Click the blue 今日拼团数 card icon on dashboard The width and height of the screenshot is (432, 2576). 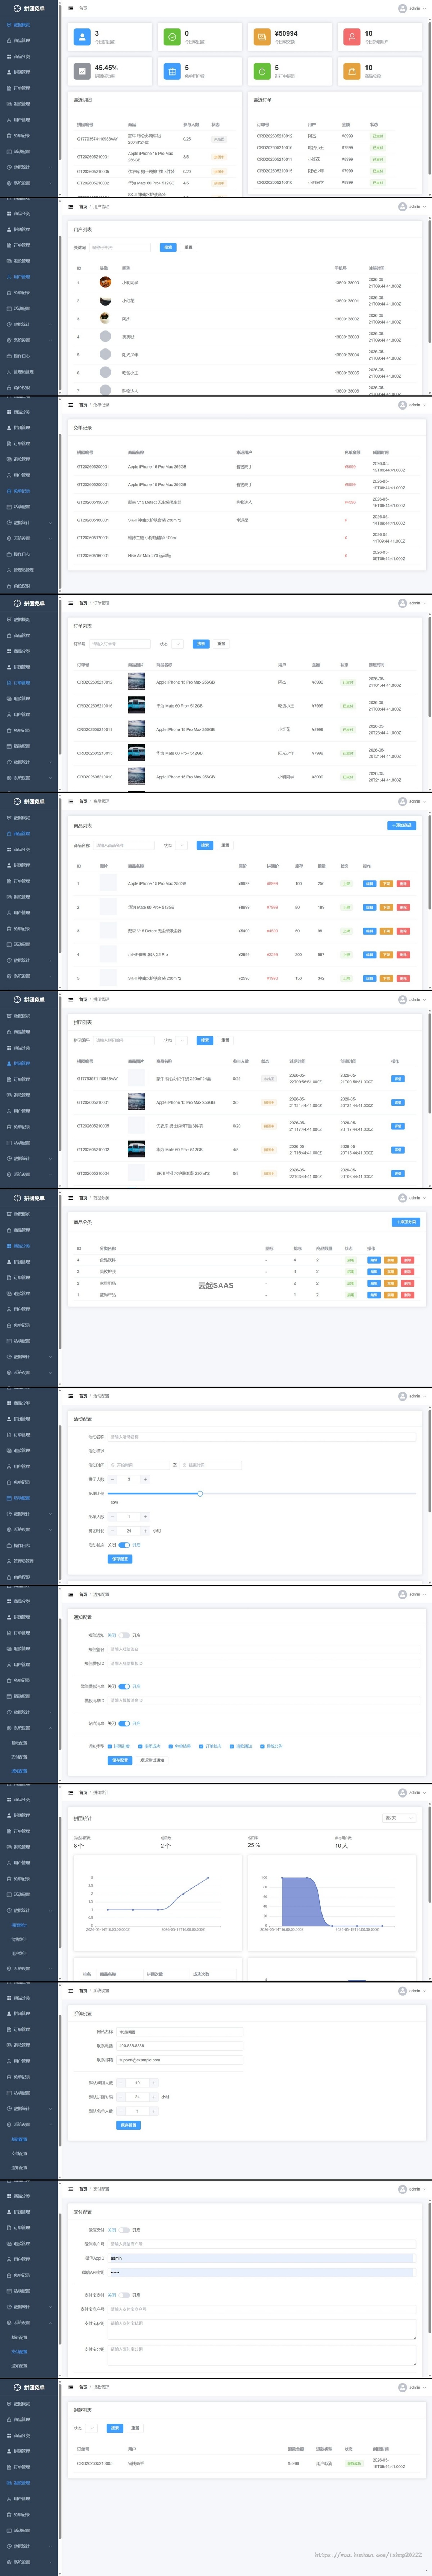coord(81,37)
